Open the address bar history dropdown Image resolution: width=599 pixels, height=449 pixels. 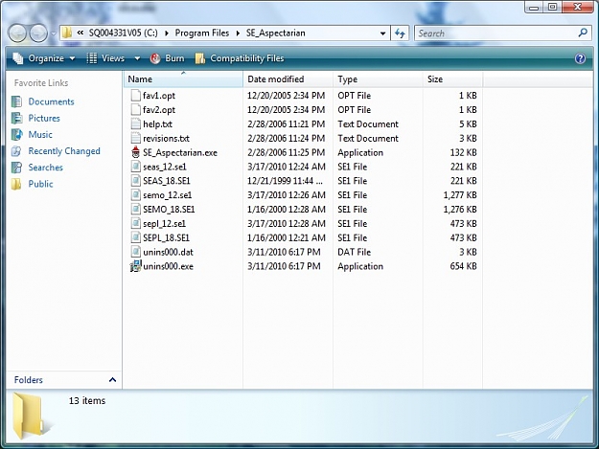382,34
